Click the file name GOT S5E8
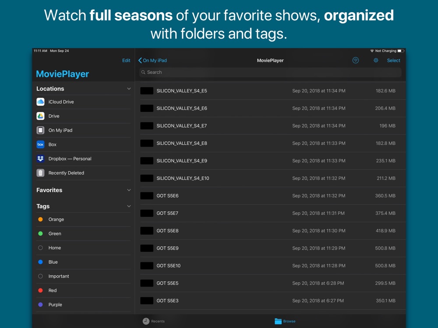Screen dimensions: 438x328 tap(167, 231)
